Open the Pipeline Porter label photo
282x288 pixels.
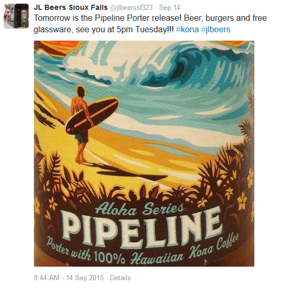[144, 154]
